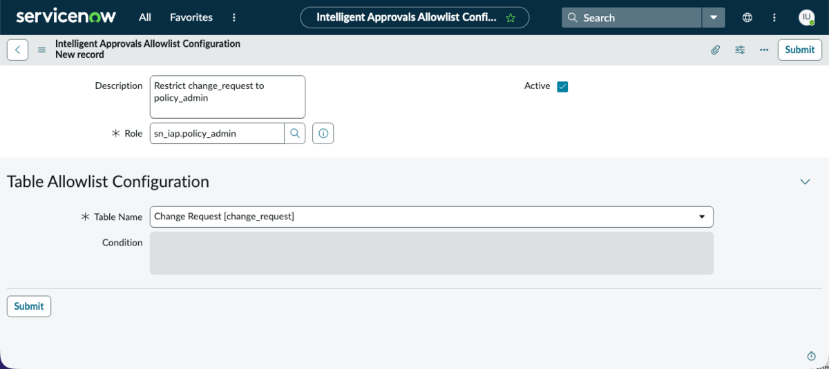The width and height of the screenshot is (829, 369).
Task: Click the New record header text
Action: tap(79, 54)
